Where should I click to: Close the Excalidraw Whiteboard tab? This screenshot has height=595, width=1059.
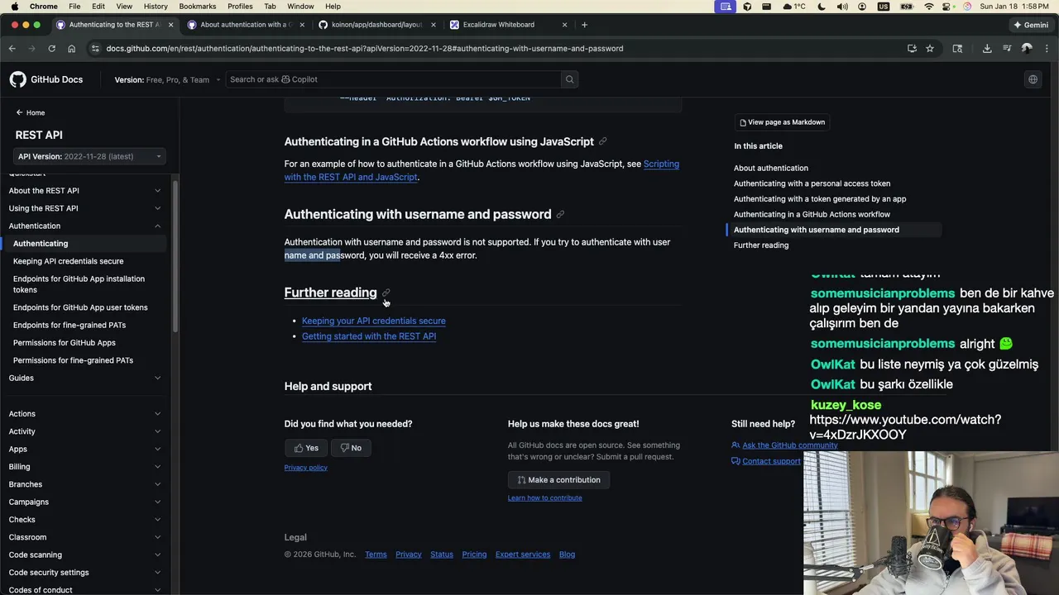[x=565, y=25]
